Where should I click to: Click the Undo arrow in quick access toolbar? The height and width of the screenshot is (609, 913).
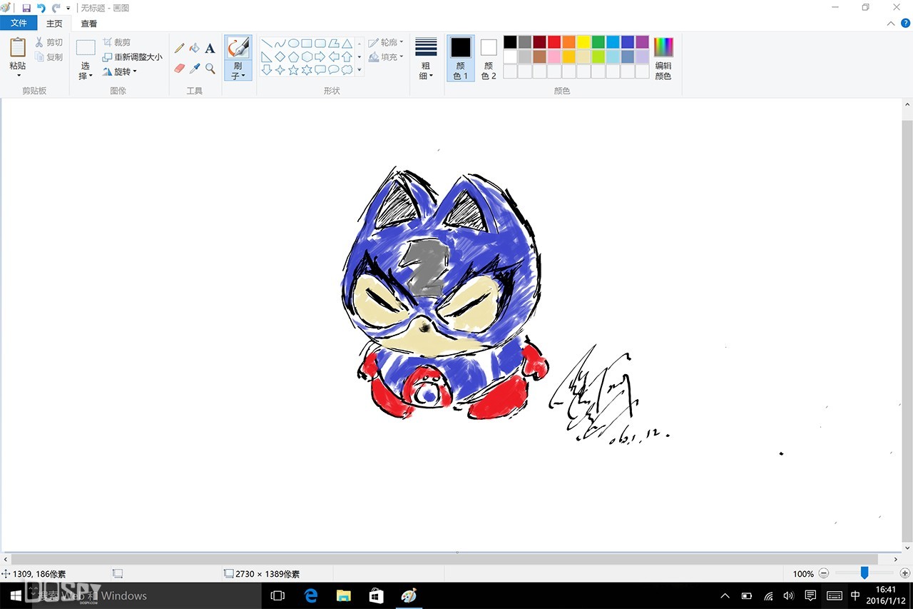pyautogui.click(x=41, y=8)
